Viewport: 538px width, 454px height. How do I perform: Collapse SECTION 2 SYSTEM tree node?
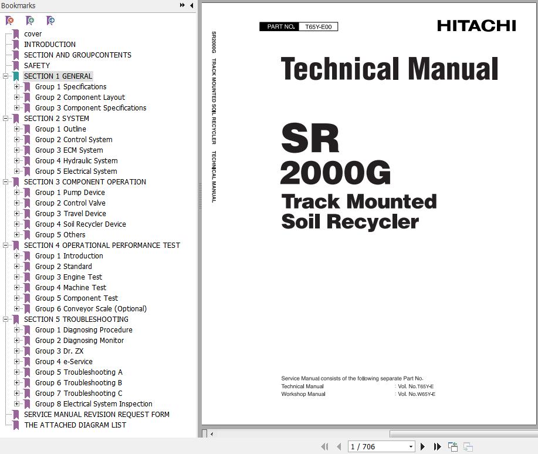click(5, 119)
